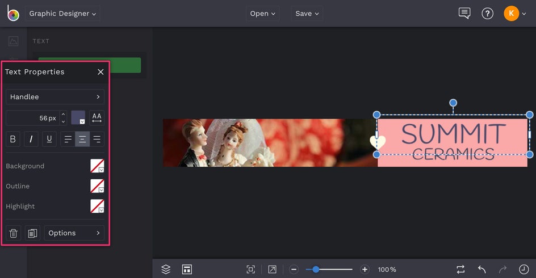Toggle bold formatting
536x278 pixels.
pos(13,139)
